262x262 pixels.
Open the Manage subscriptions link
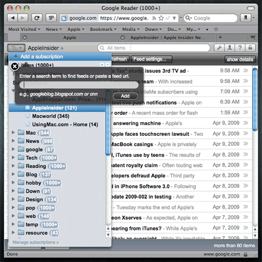(x=35, y=242)
